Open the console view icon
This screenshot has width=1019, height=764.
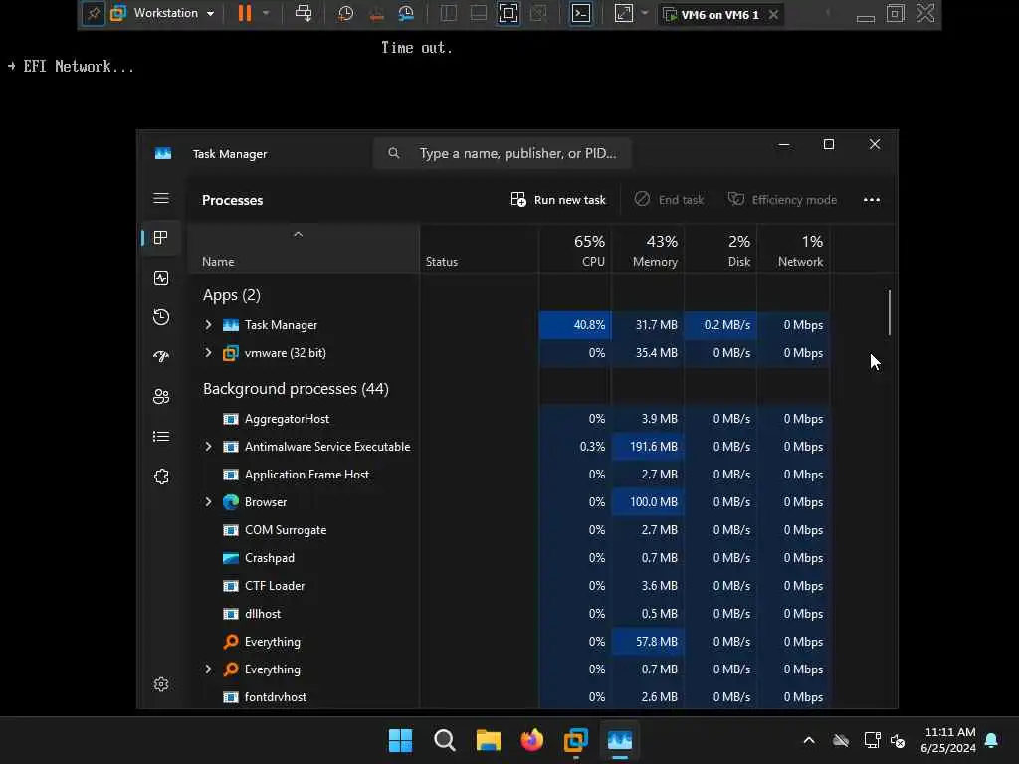[x=581, y=14]
